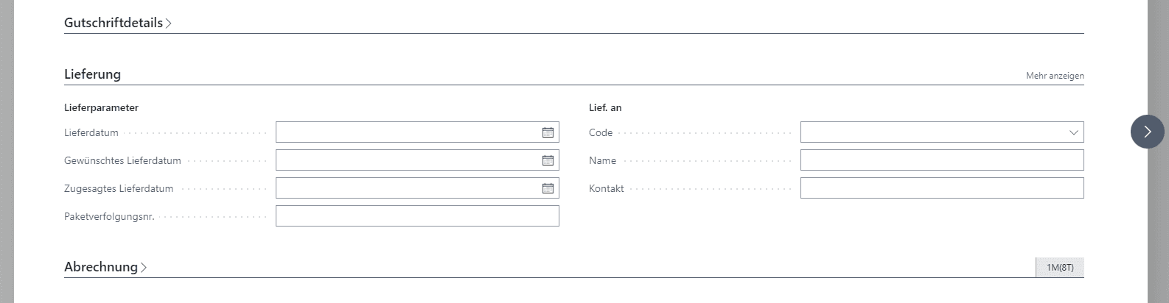
Task: Open calendar for Gewünschtes Lieferdatum
Action: (x=548, y=160)
